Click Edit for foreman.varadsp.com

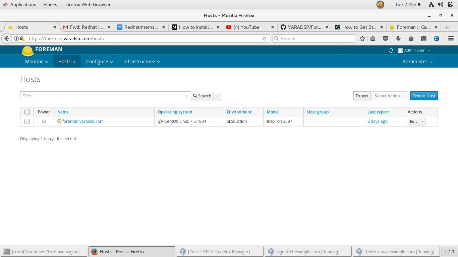pos(413,121)
